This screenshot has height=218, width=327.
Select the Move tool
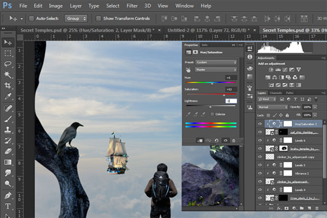coord(8,42)
